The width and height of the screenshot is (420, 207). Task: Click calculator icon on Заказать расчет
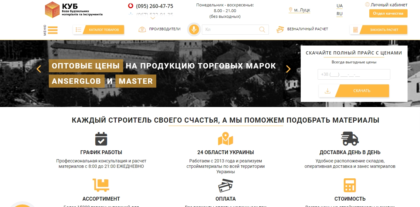(356, 30)
